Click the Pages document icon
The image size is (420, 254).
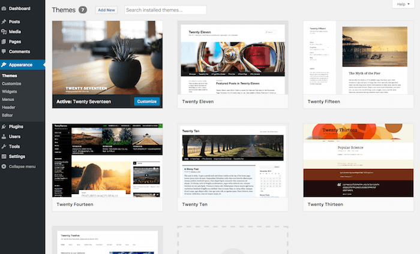pos(4,42)
